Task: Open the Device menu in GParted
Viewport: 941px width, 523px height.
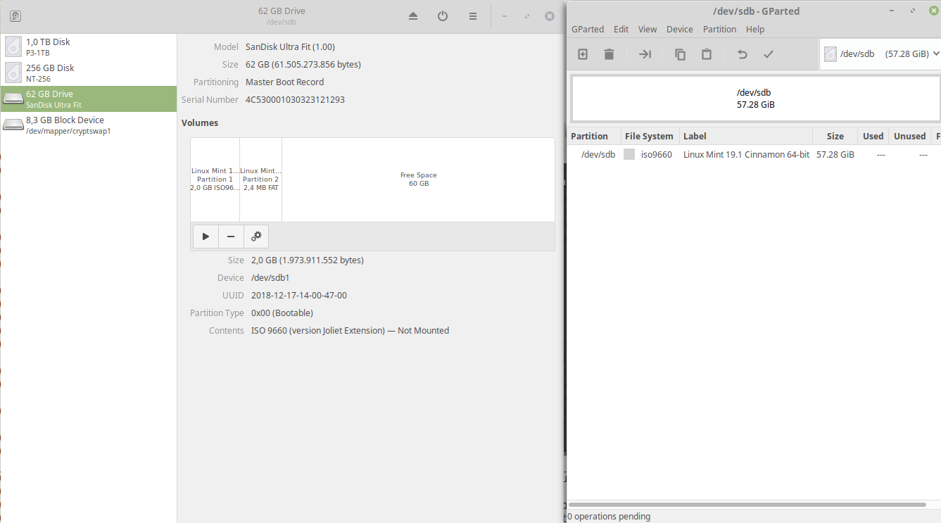Action: click(x=680, y=29)
